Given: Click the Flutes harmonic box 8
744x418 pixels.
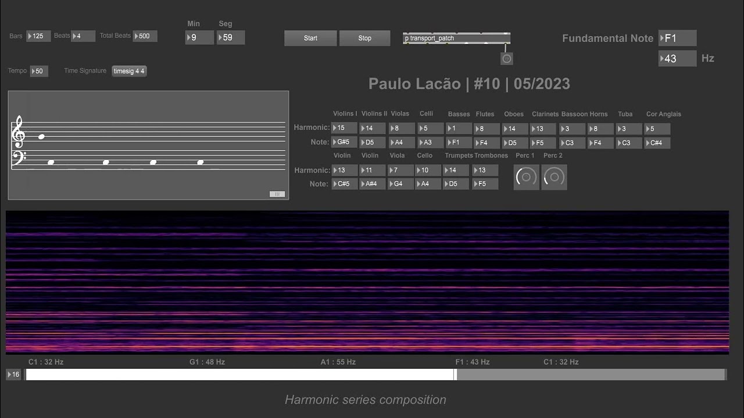Looking at the screenshot, I should tap(487, 128).
